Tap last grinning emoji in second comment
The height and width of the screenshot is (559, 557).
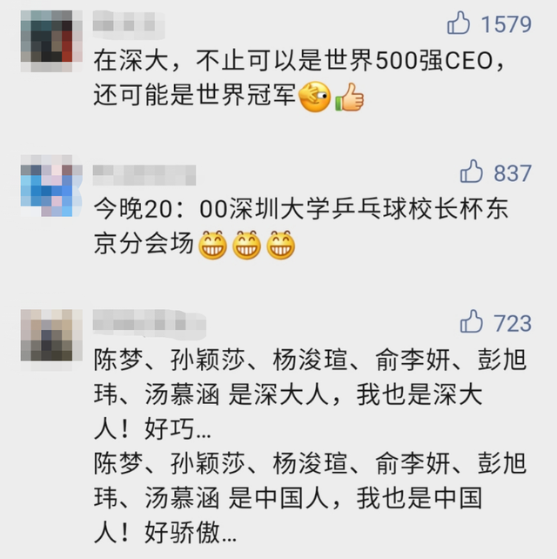click(x=281, y=246)
